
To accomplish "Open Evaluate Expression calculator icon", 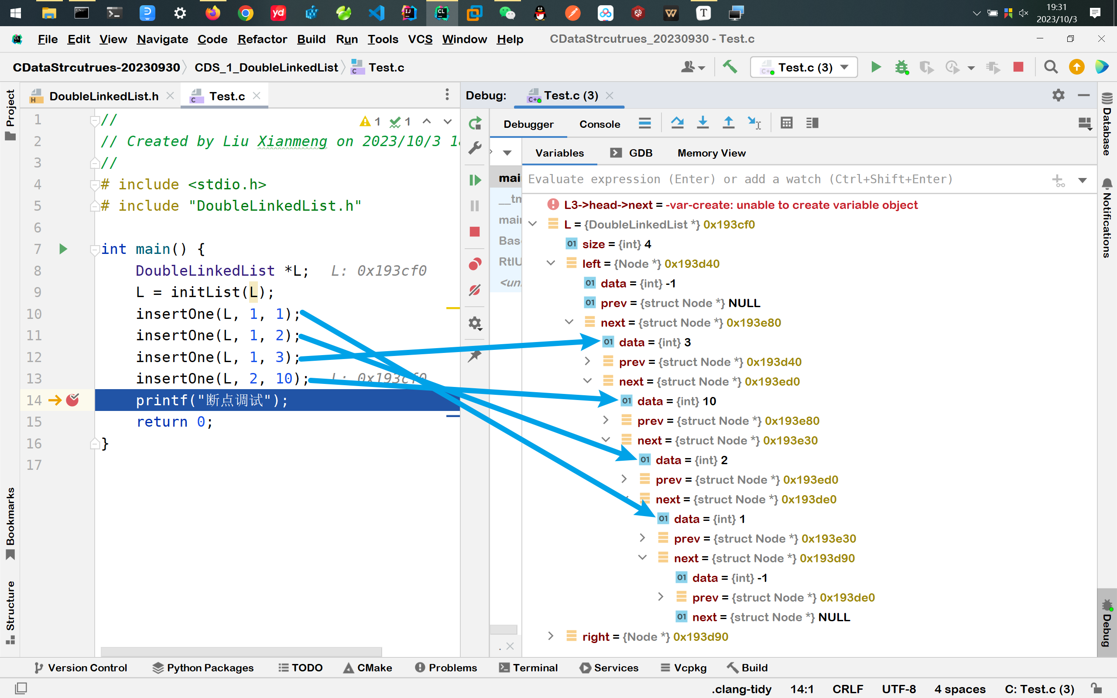I will click(787, 123).
